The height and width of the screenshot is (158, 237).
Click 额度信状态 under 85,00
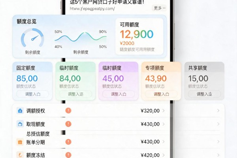pyautogui.click(x=26, y=87)
